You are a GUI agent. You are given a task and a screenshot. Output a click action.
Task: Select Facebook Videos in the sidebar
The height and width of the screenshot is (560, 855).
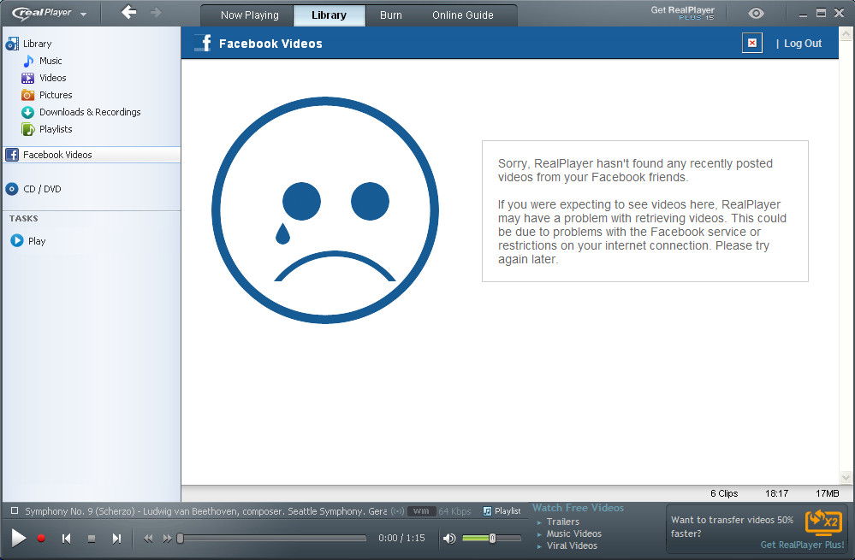(92, 155)
